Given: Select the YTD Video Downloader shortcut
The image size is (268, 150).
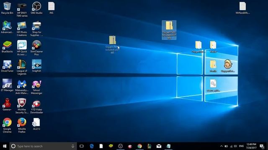Looking at the screenshot, I should [x=36, y=106].
